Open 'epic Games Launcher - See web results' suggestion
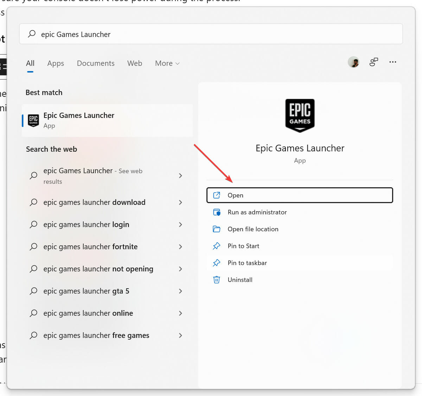Image resolution: width=422 pixels, height=396 pixels. [x=107, y=176]
